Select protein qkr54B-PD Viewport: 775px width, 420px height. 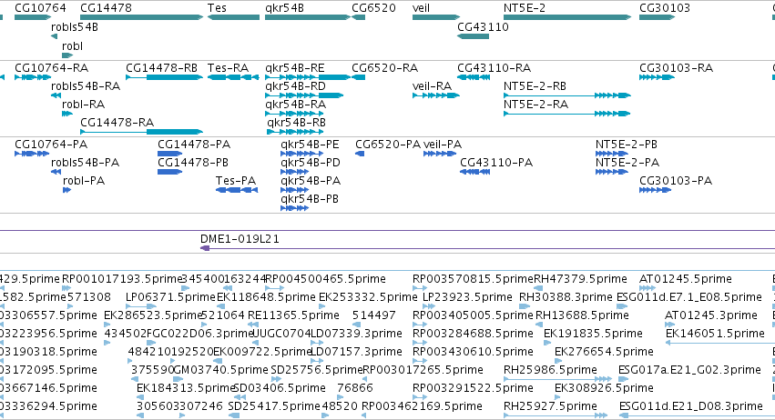tap(311, 163)
